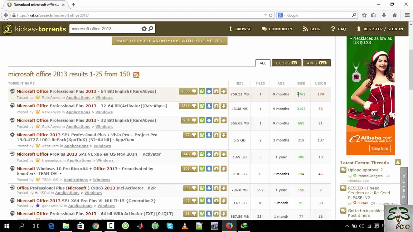Open new browser tab with plus button
Image resolution: width=413 pixels, height=232 pixels.
pyautogui.click(x=73, y=5)
